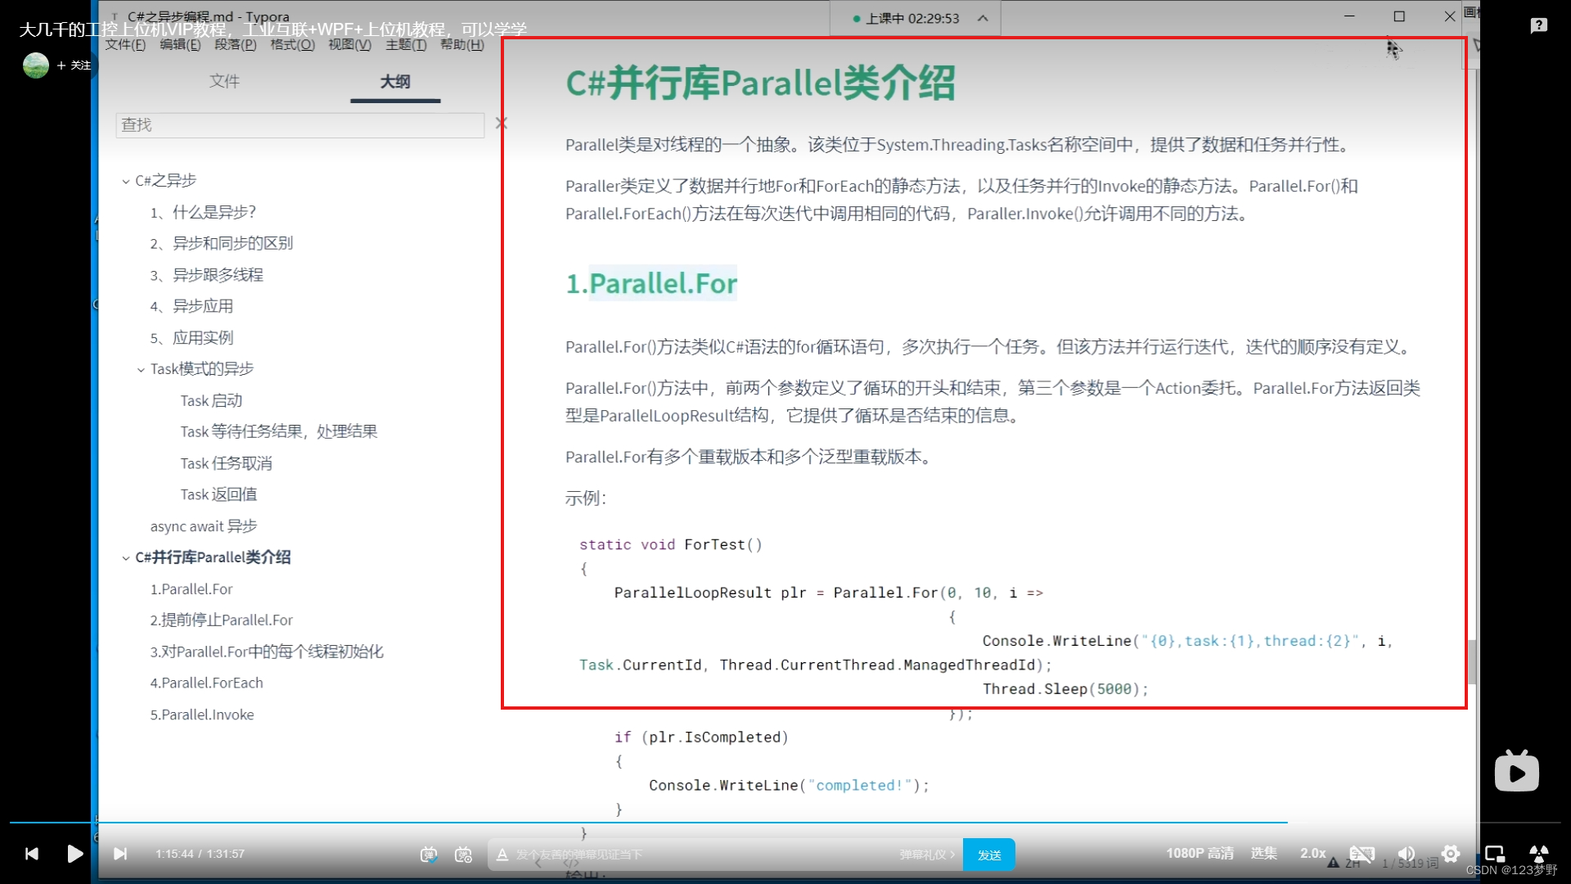Toggle subtitles icon in player bar
This screenshot has width=1571, height=884.
coord(1362,854)
